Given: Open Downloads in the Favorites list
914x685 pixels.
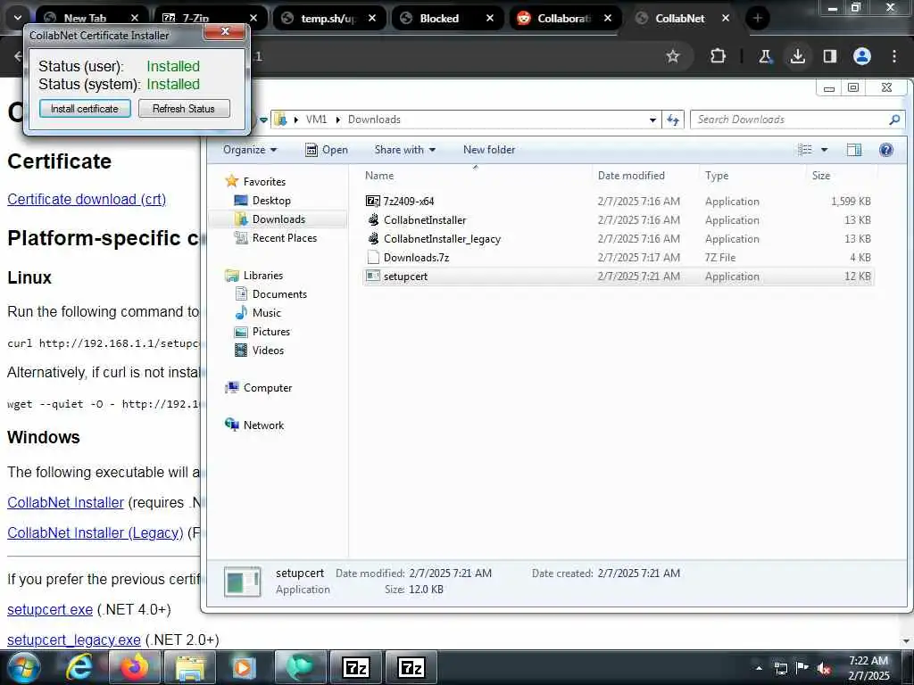Looking at the screenshot, I should tap(278, 219).
